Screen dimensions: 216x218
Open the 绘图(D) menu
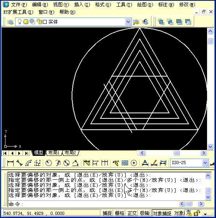145,5
